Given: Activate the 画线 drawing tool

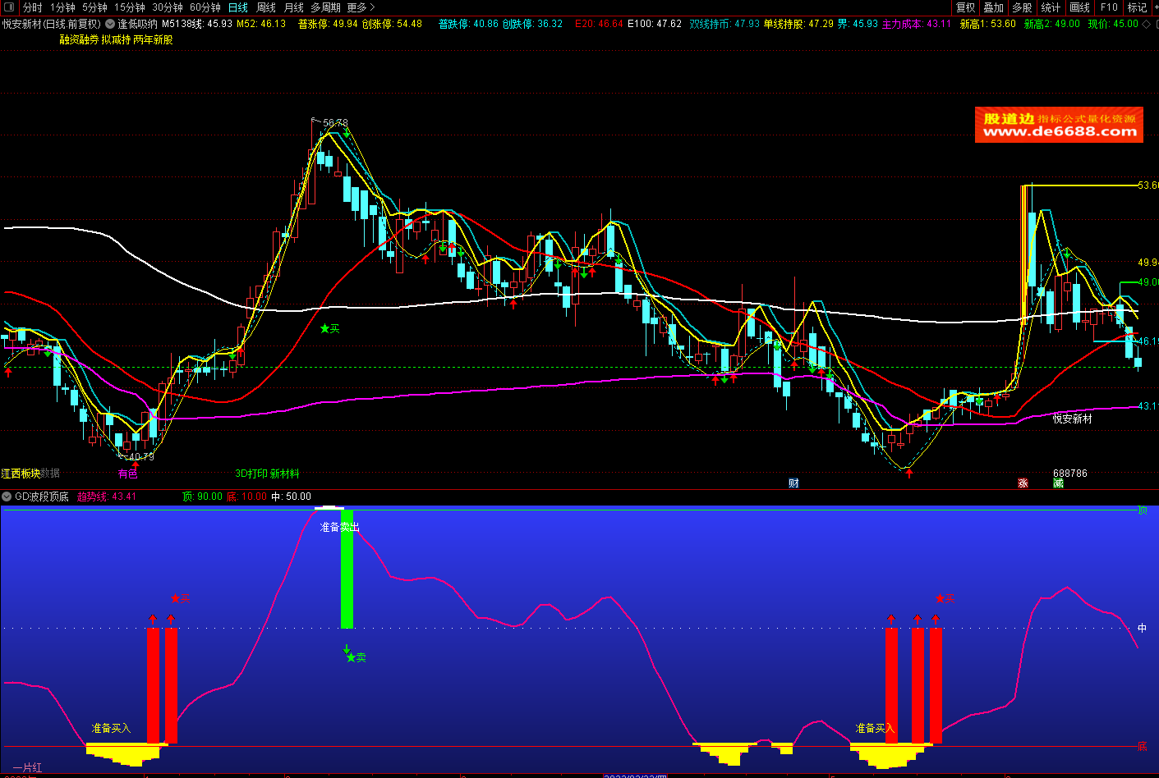Looking at the screenshot, I should 1079,7.
